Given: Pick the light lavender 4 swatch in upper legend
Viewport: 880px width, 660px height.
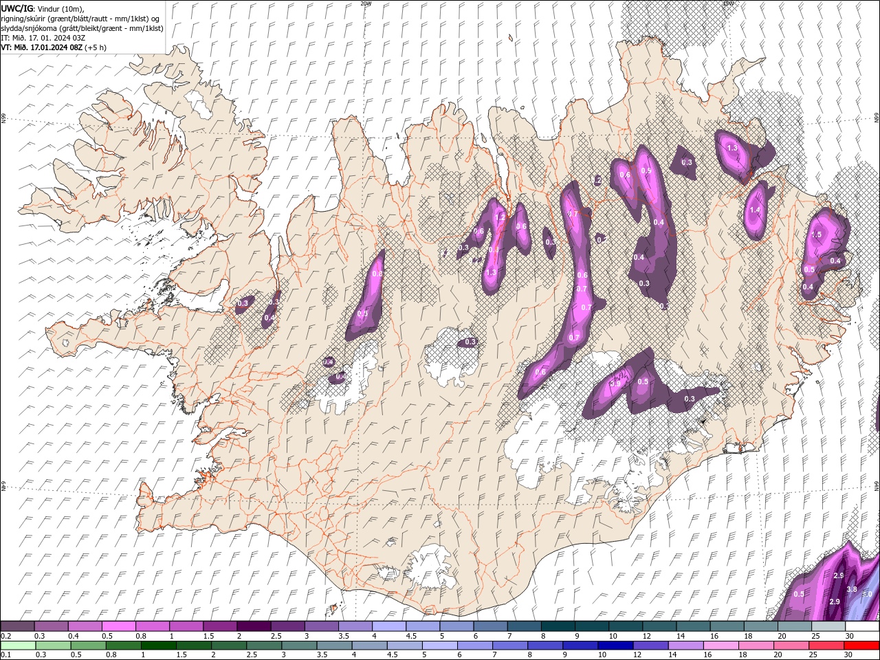Looking at the screenshot, I should (389, 626).
